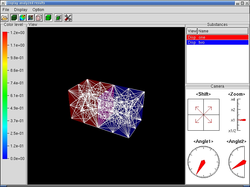Screen dimensions: 250x187
Task: Open settings with wrench and screwdriver icon
Action: 68,18
